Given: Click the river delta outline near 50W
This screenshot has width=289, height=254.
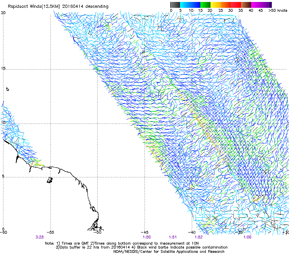Looking at the screenshot, I should (x=95, y=224).
